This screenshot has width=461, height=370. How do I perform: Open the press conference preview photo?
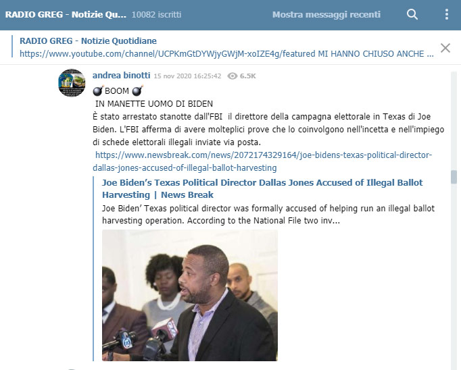click(x=190, y=296)
